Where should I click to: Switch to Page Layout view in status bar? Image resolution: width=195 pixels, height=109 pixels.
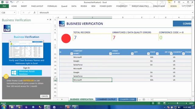(x=159, y=103)
